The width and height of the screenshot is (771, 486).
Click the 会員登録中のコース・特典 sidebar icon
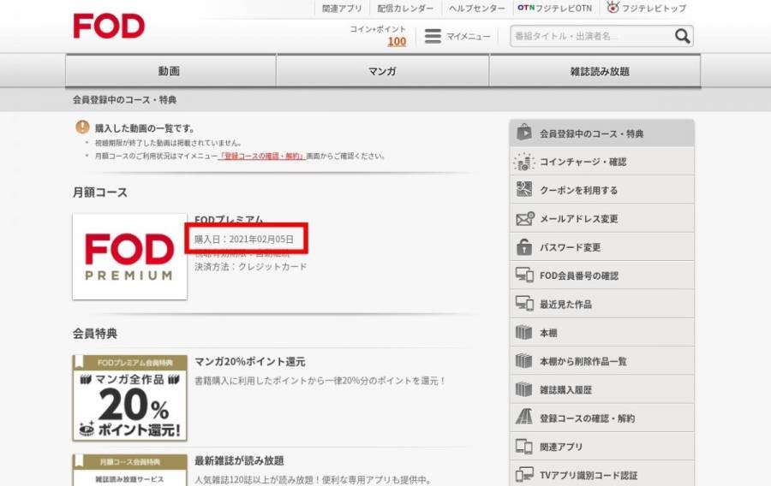524,133
